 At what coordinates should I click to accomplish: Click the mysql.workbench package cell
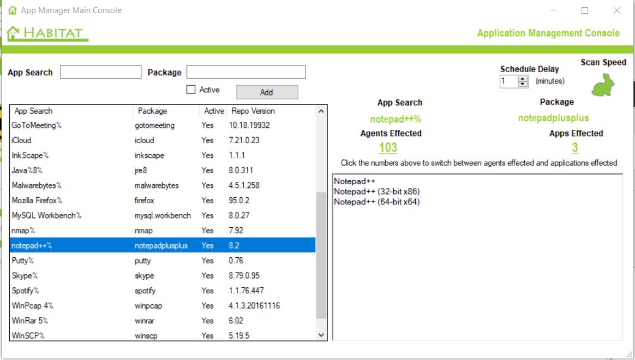click(x=163, y=215)
